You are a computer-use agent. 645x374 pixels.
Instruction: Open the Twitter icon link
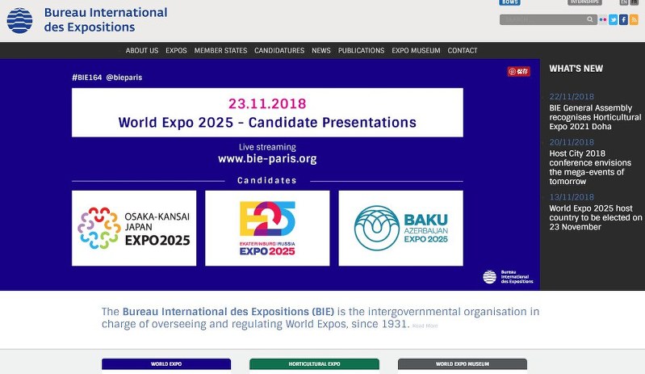613,19
